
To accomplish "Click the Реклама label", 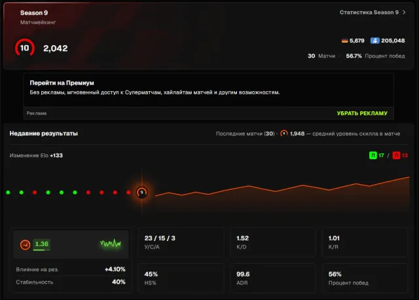I will tap(37, 113).
